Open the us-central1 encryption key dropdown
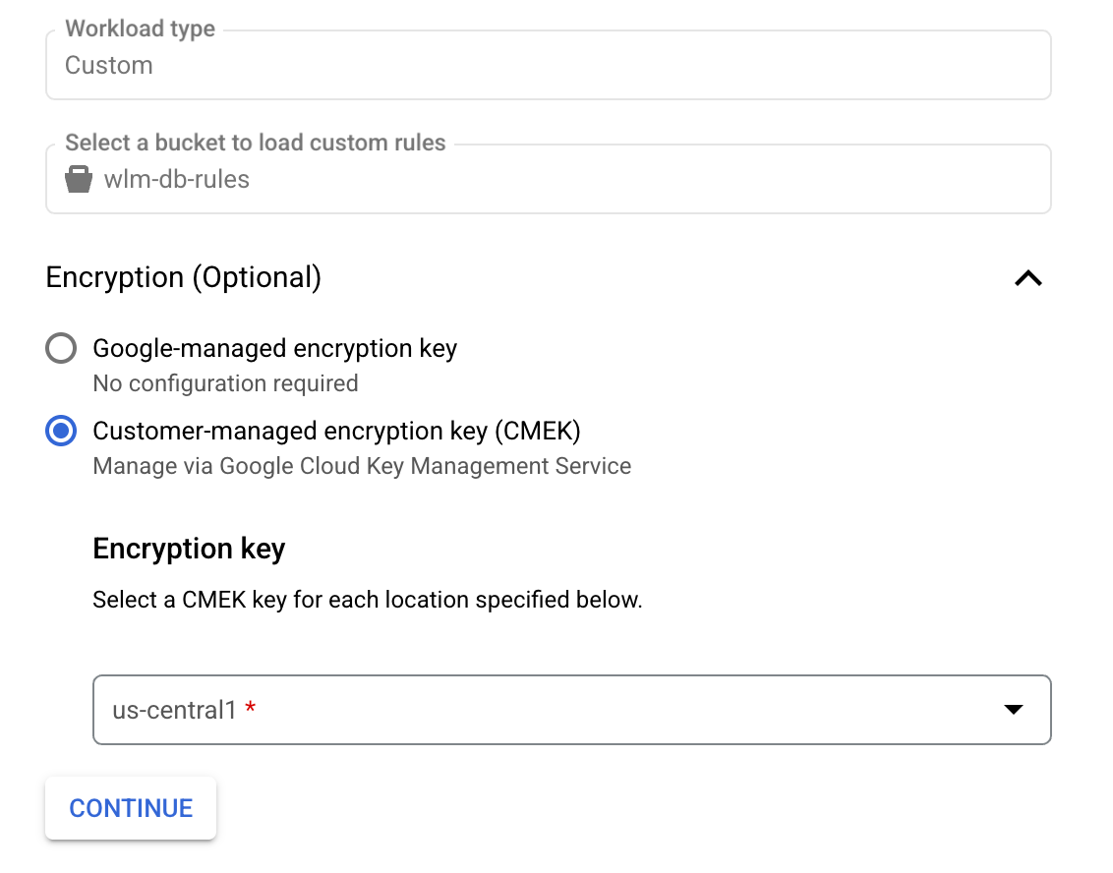The height and width of the screenshot is (873, 1113). [x=572, y=709]
